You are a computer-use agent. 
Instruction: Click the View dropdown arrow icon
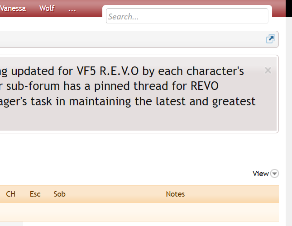click(275, 174)
